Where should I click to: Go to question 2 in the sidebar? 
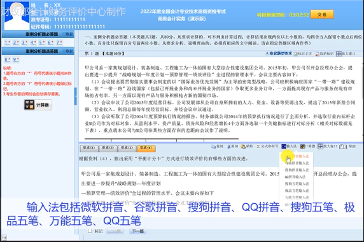click(x=16, y=43)
